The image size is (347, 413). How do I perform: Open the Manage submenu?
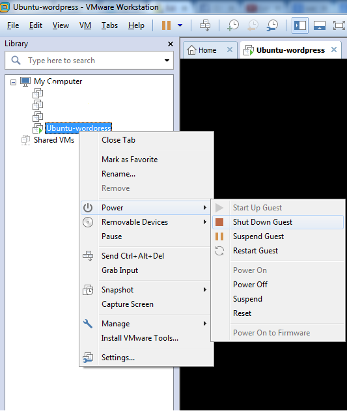tap(146, 324)
